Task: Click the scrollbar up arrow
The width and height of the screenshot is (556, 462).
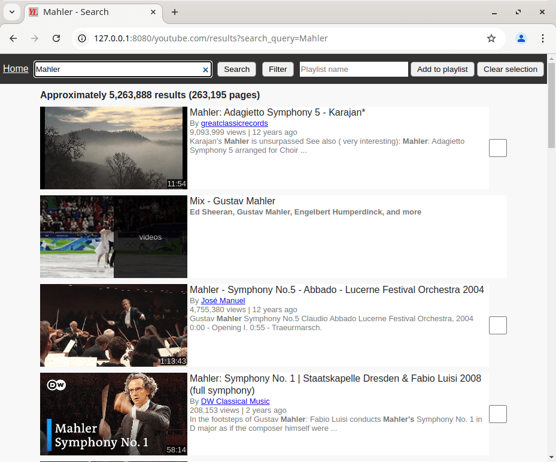Action: pyautogui.click(x=551, y=58)
